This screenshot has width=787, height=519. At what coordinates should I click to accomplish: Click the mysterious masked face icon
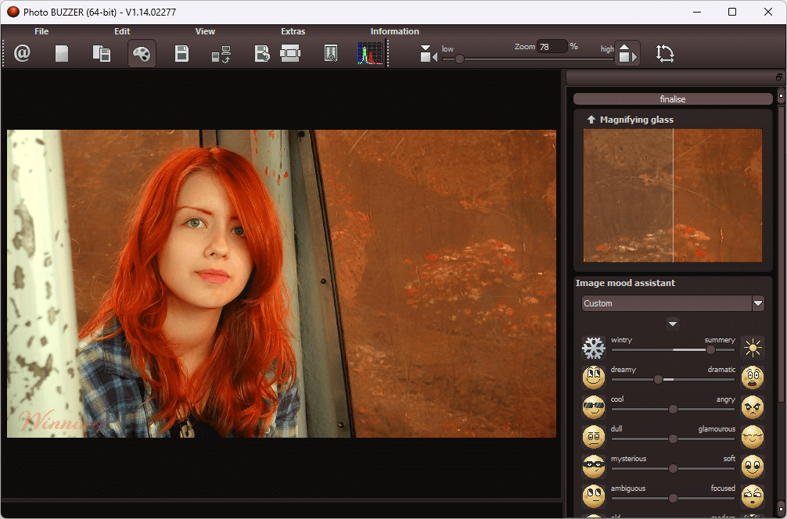pos(593,466)
